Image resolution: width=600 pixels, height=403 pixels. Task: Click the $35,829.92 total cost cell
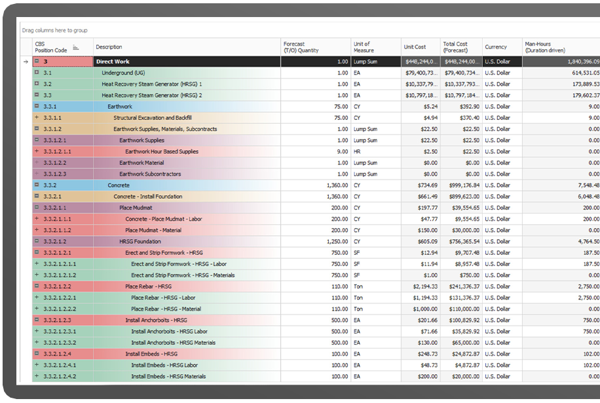461,332
